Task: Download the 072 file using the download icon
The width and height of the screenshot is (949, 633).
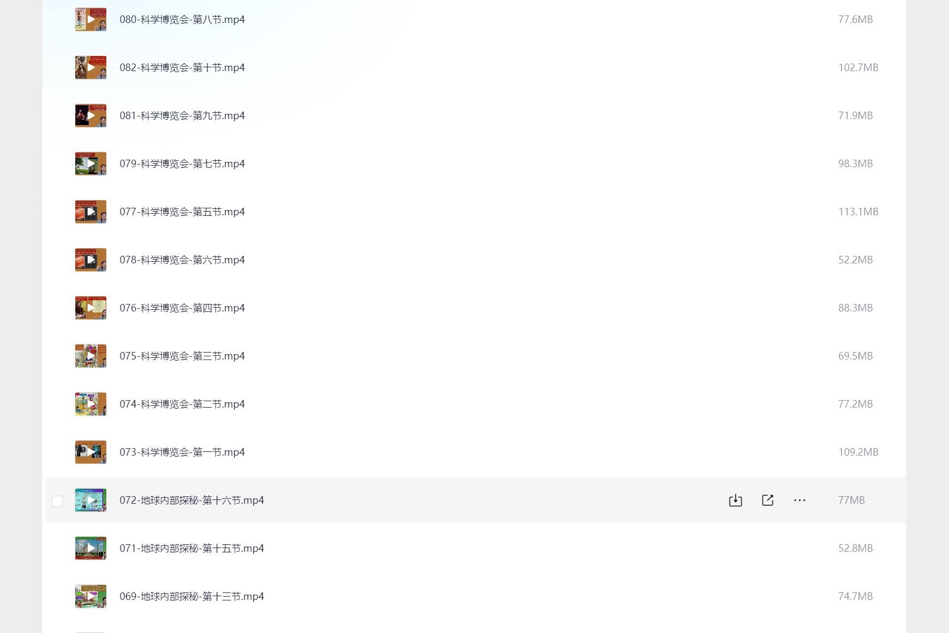Action: pyautogui.click(x=735, y=500)
